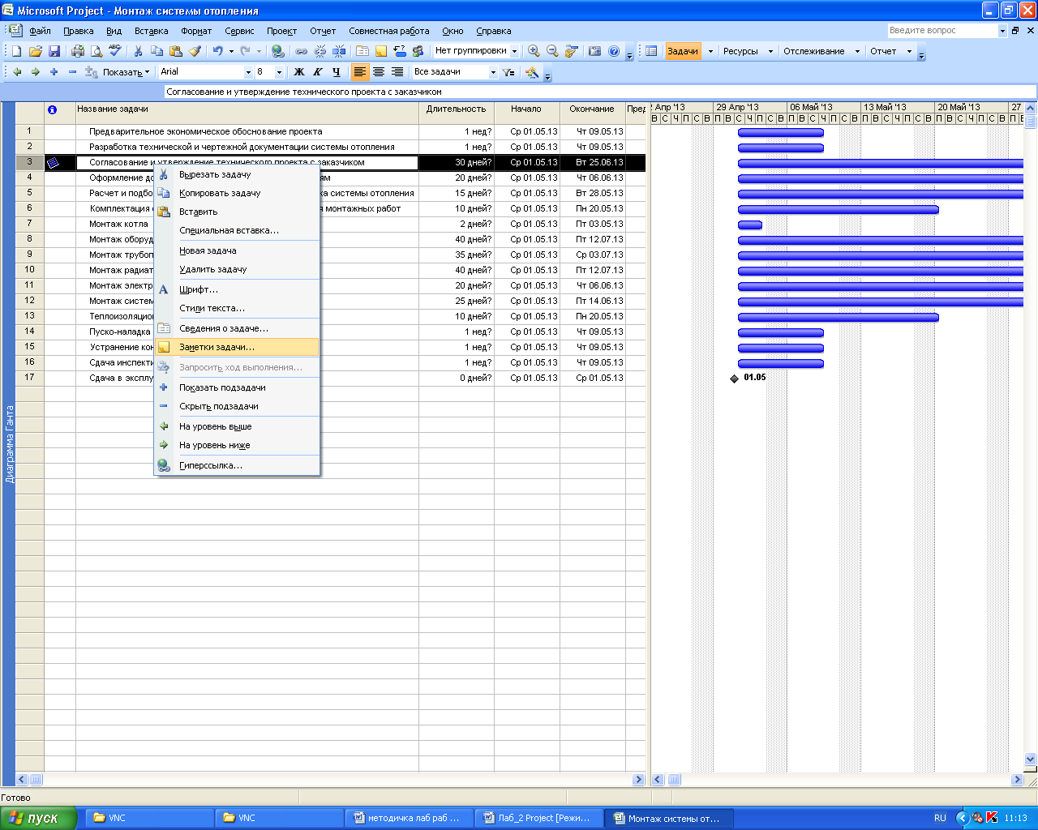1038x830 pixels.
Task: Align text to the right
Action: pos(397,72)
